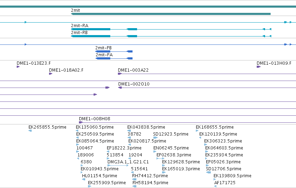Click the EK020817.5prime EST label
Image resolution: width=296 pixels, height=188 pixels.
click(147, 141)
